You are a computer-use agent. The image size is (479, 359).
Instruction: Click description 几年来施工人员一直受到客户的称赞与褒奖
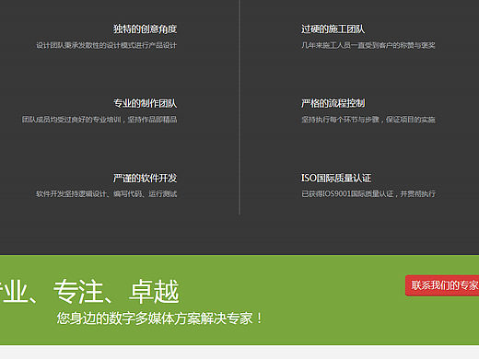point(368,45)
